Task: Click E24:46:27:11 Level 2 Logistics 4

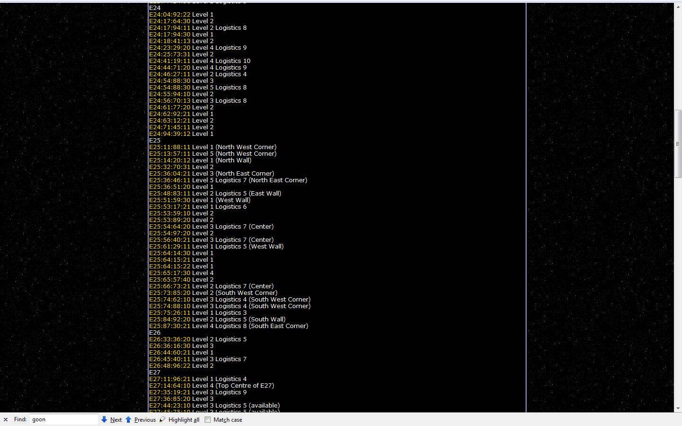Action: coord(198,74)
